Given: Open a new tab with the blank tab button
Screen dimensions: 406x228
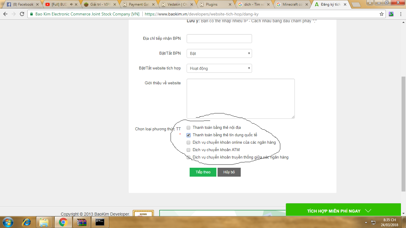Looking at the screenshot, I should (355, 4).
